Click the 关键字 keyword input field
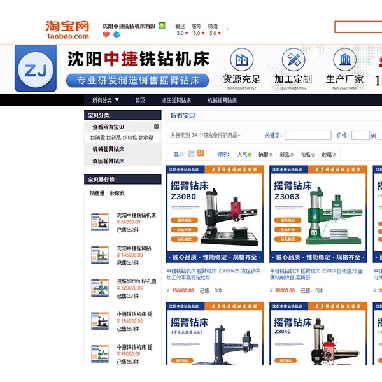382x382 pixels. [x=308, y=135]
